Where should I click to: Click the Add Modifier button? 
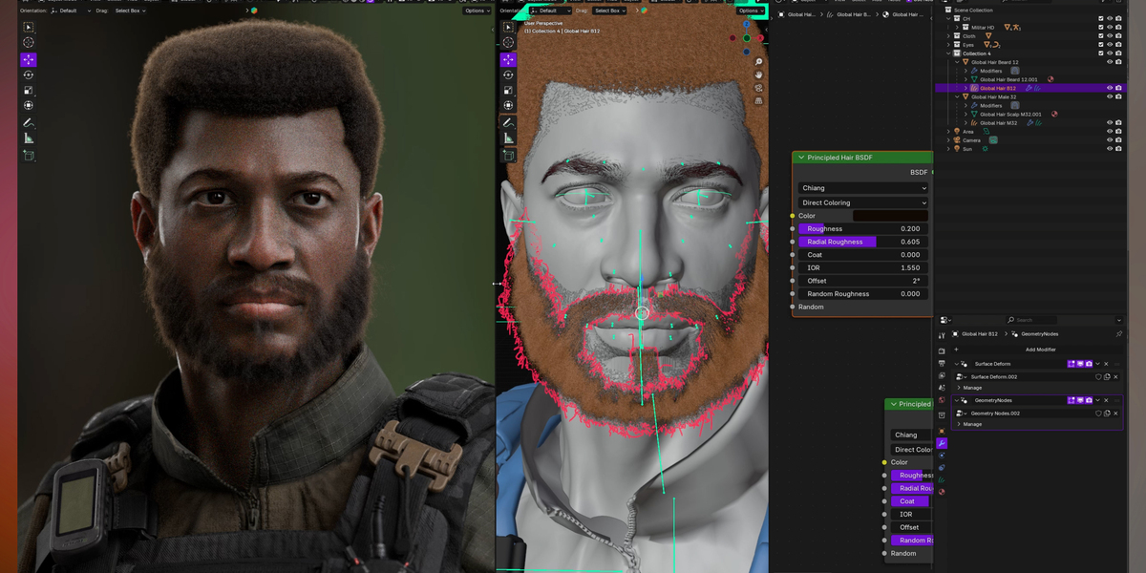(x=1040, y=350)
